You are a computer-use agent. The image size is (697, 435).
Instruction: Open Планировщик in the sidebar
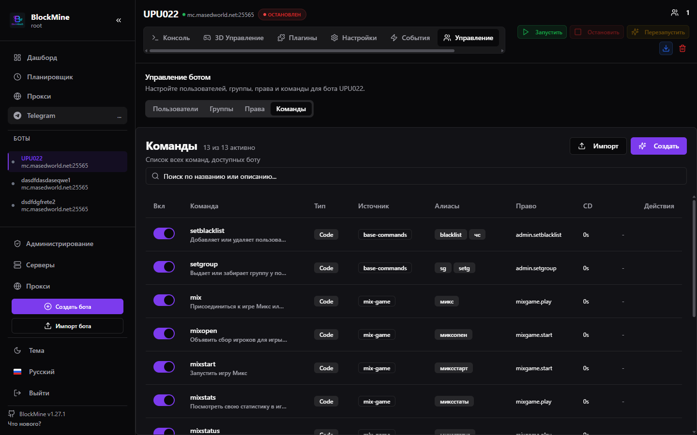(x=67, y=77)
